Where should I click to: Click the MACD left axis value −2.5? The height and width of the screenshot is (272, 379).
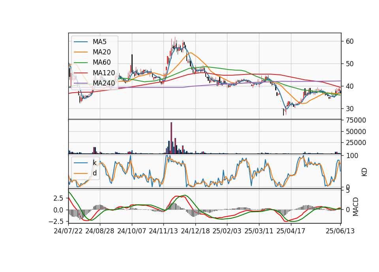[56, 221]
